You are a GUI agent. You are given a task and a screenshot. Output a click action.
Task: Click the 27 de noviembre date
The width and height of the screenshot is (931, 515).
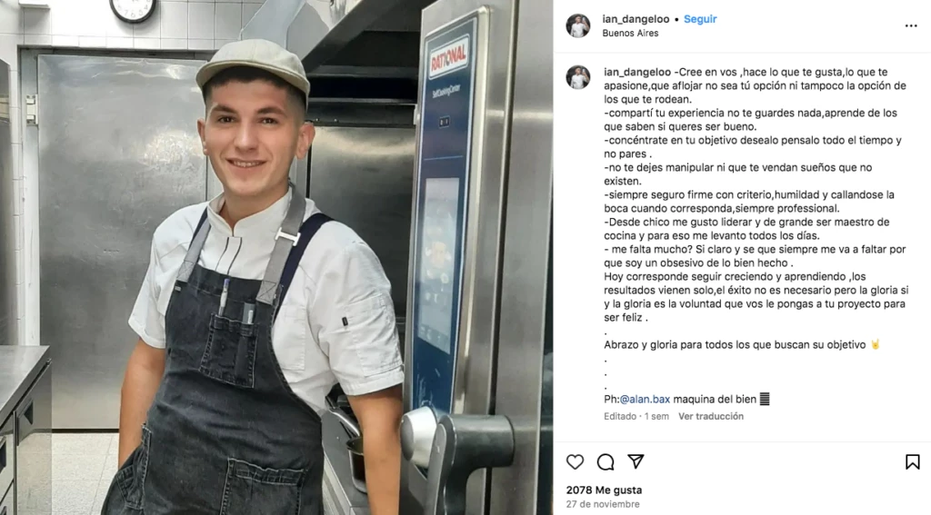[x=603, y=504]
